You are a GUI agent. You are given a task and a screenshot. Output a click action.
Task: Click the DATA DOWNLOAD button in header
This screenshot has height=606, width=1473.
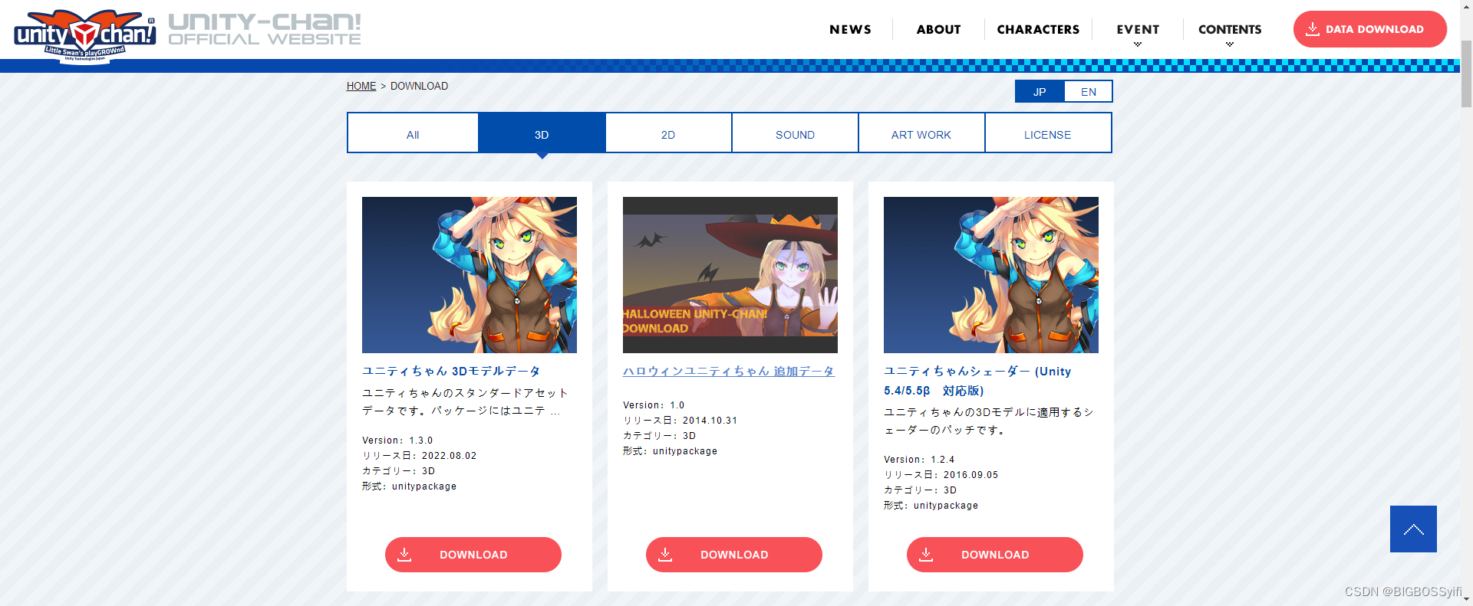pos(1370,29)
